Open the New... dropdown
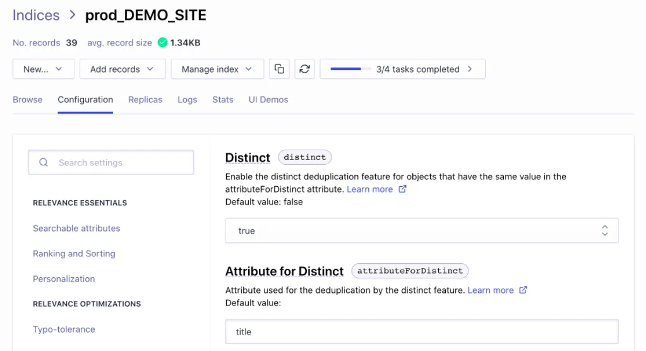Image resolution: width=646 pixels, height=351 pixels. (43, 69)
